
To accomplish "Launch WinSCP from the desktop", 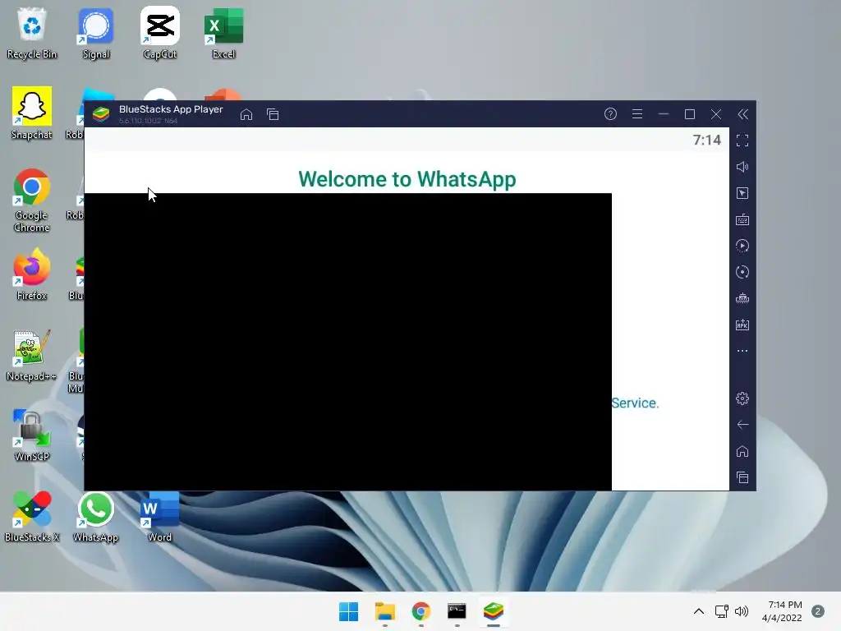I will coord(32,435).
